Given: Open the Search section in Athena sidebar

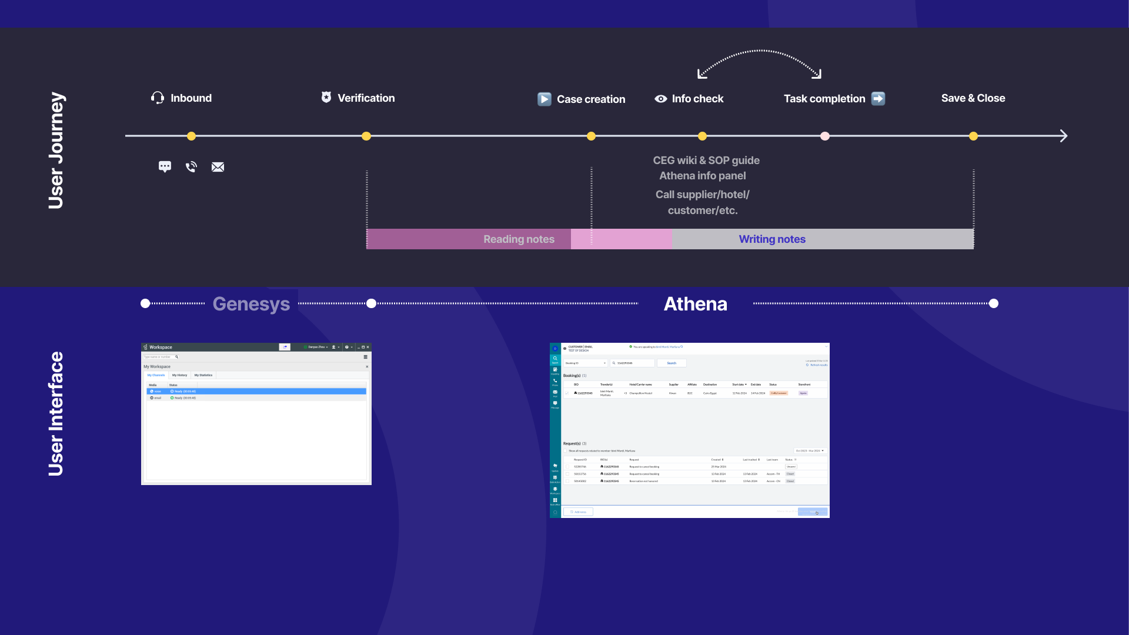Looking at the screenshot, I should pyautogui.click(x=555, y=359).
